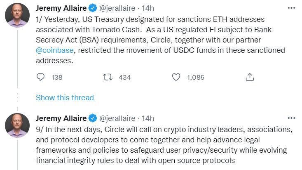This screenshot has height=170, width=302.
Task: Open @jerallaire handle on second tweet
Action: point(118,118)
